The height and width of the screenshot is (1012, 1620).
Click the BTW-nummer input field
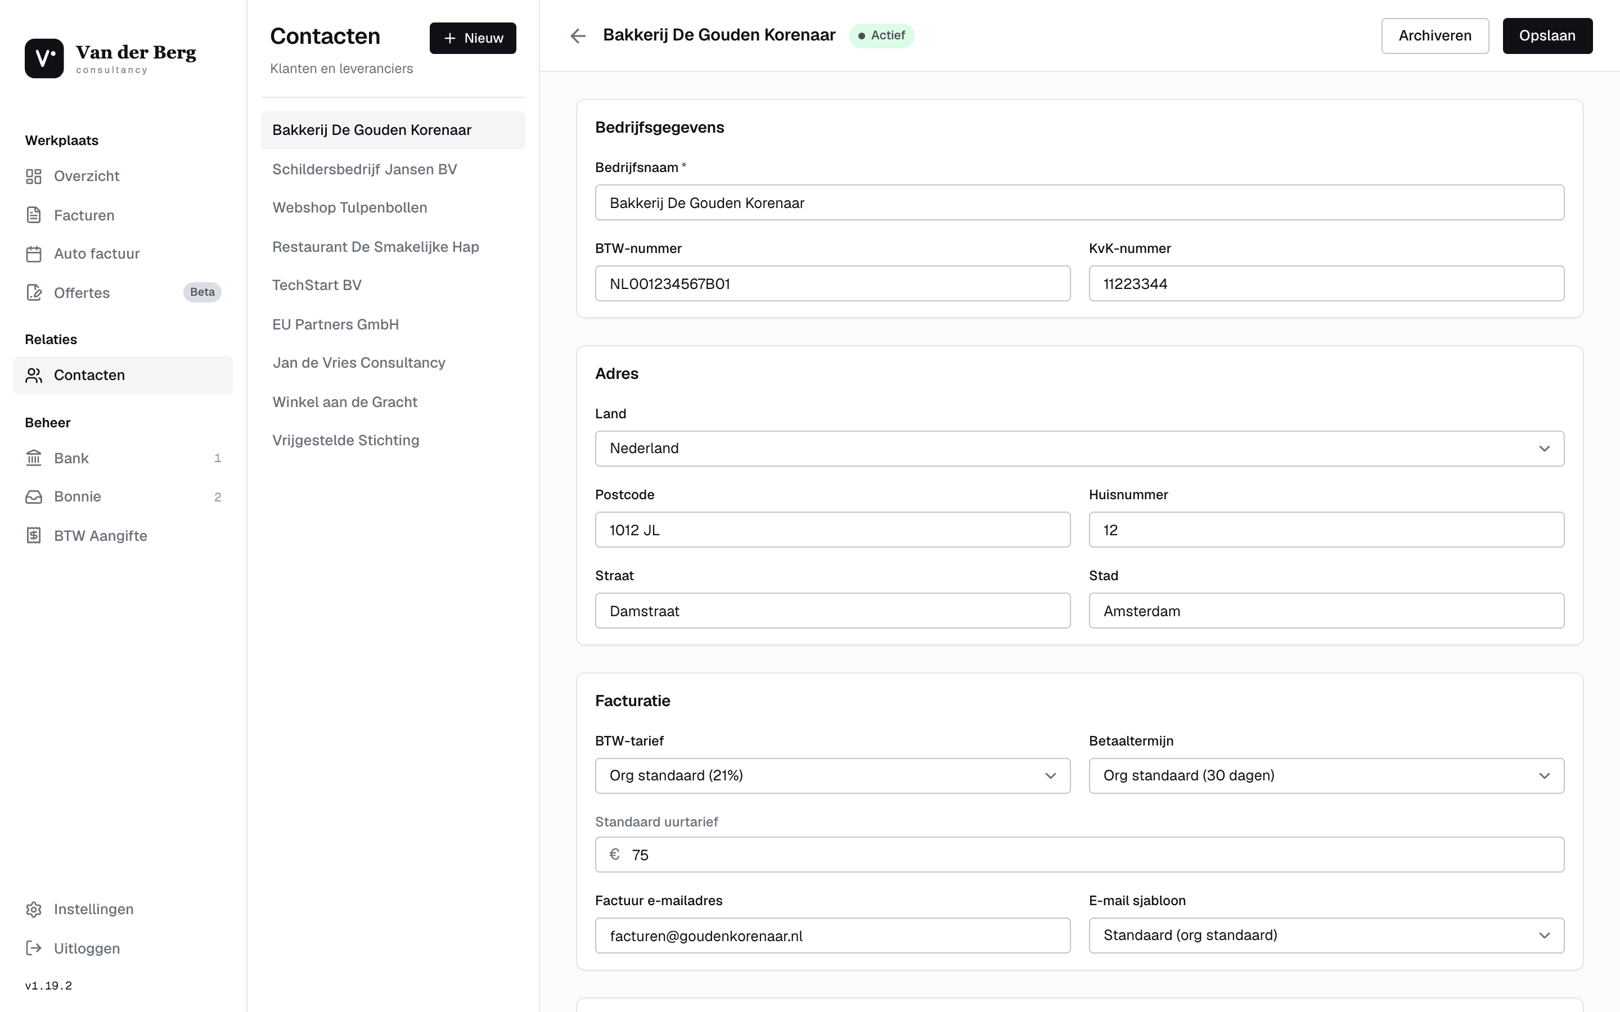point(832,284)
